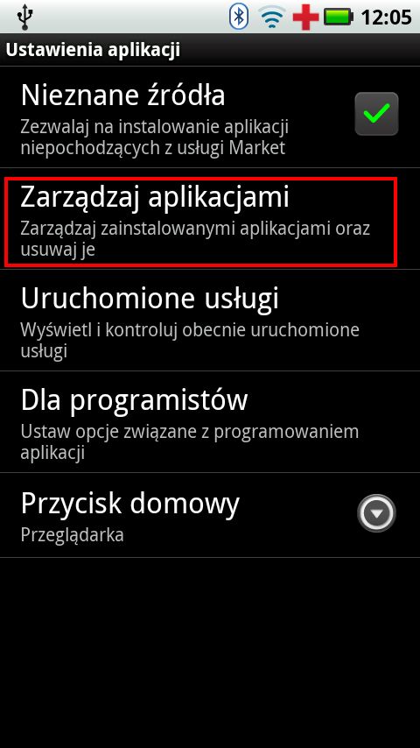Open Dla programistów options
Image resolution: width=420 pixels, height=748 pixels.
coord(210,422)
